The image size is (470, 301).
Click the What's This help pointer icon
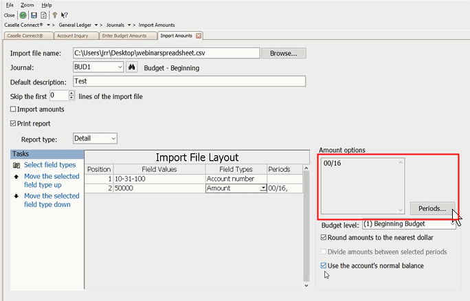coord(64,15)
